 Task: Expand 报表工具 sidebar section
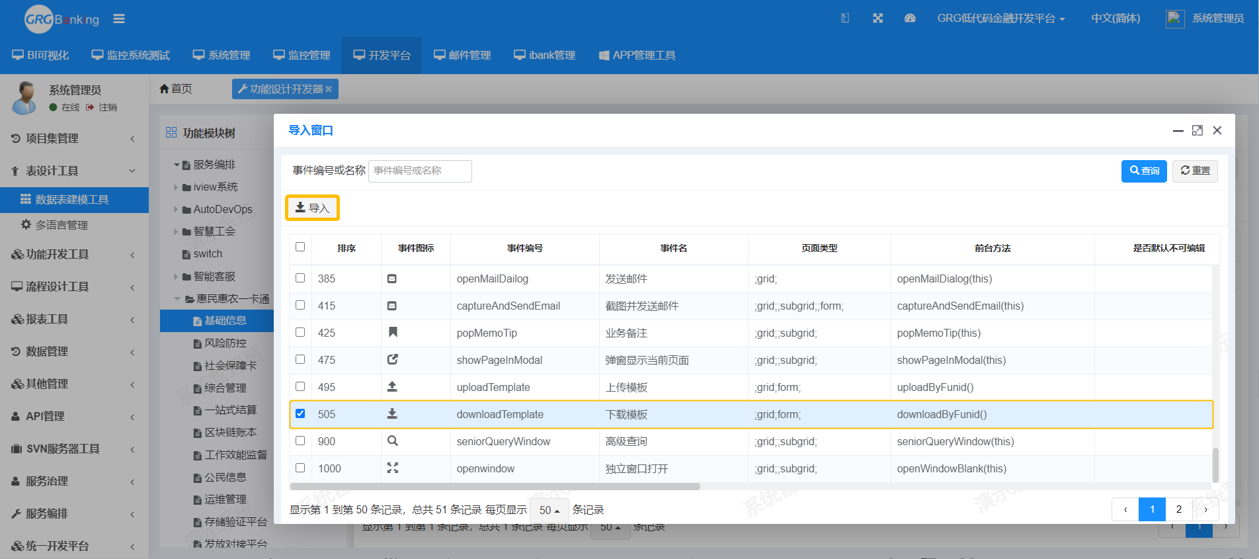click(x=74, y=319)
